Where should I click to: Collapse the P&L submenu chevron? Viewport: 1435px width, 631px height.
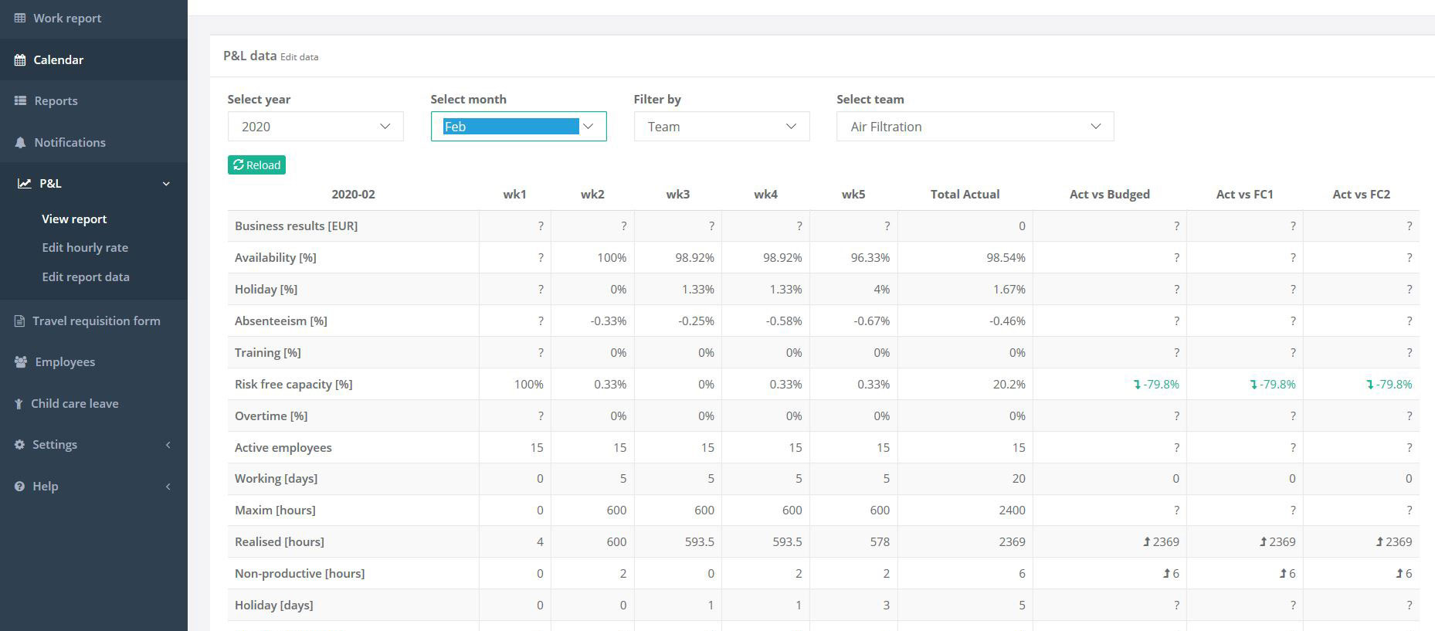pos(166,184)
